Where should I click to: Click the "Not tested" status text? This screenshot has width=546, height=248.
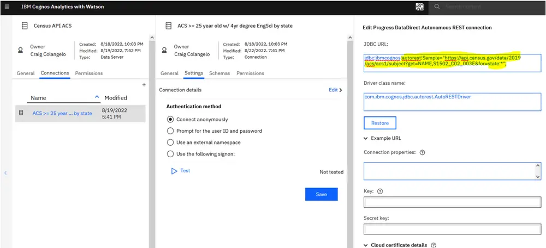[x=331, y=172]
